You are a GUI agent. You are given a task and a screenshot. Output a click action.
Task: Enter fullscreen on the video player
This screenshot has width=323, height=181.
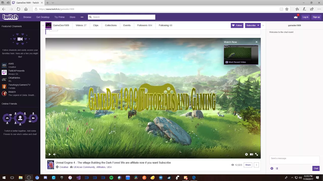click(256, 154)
